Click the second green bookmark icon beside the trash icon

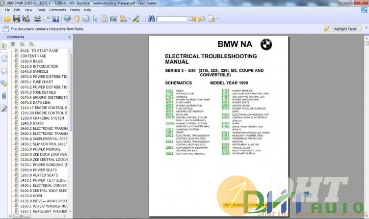(31, 44)
